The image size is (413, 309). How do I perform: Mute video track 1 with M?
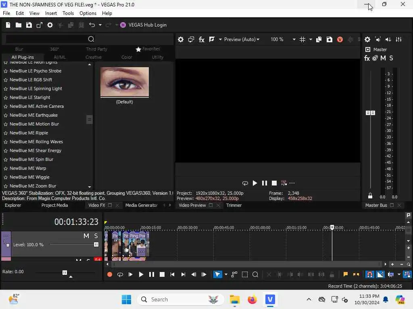(x=86, y=236)
